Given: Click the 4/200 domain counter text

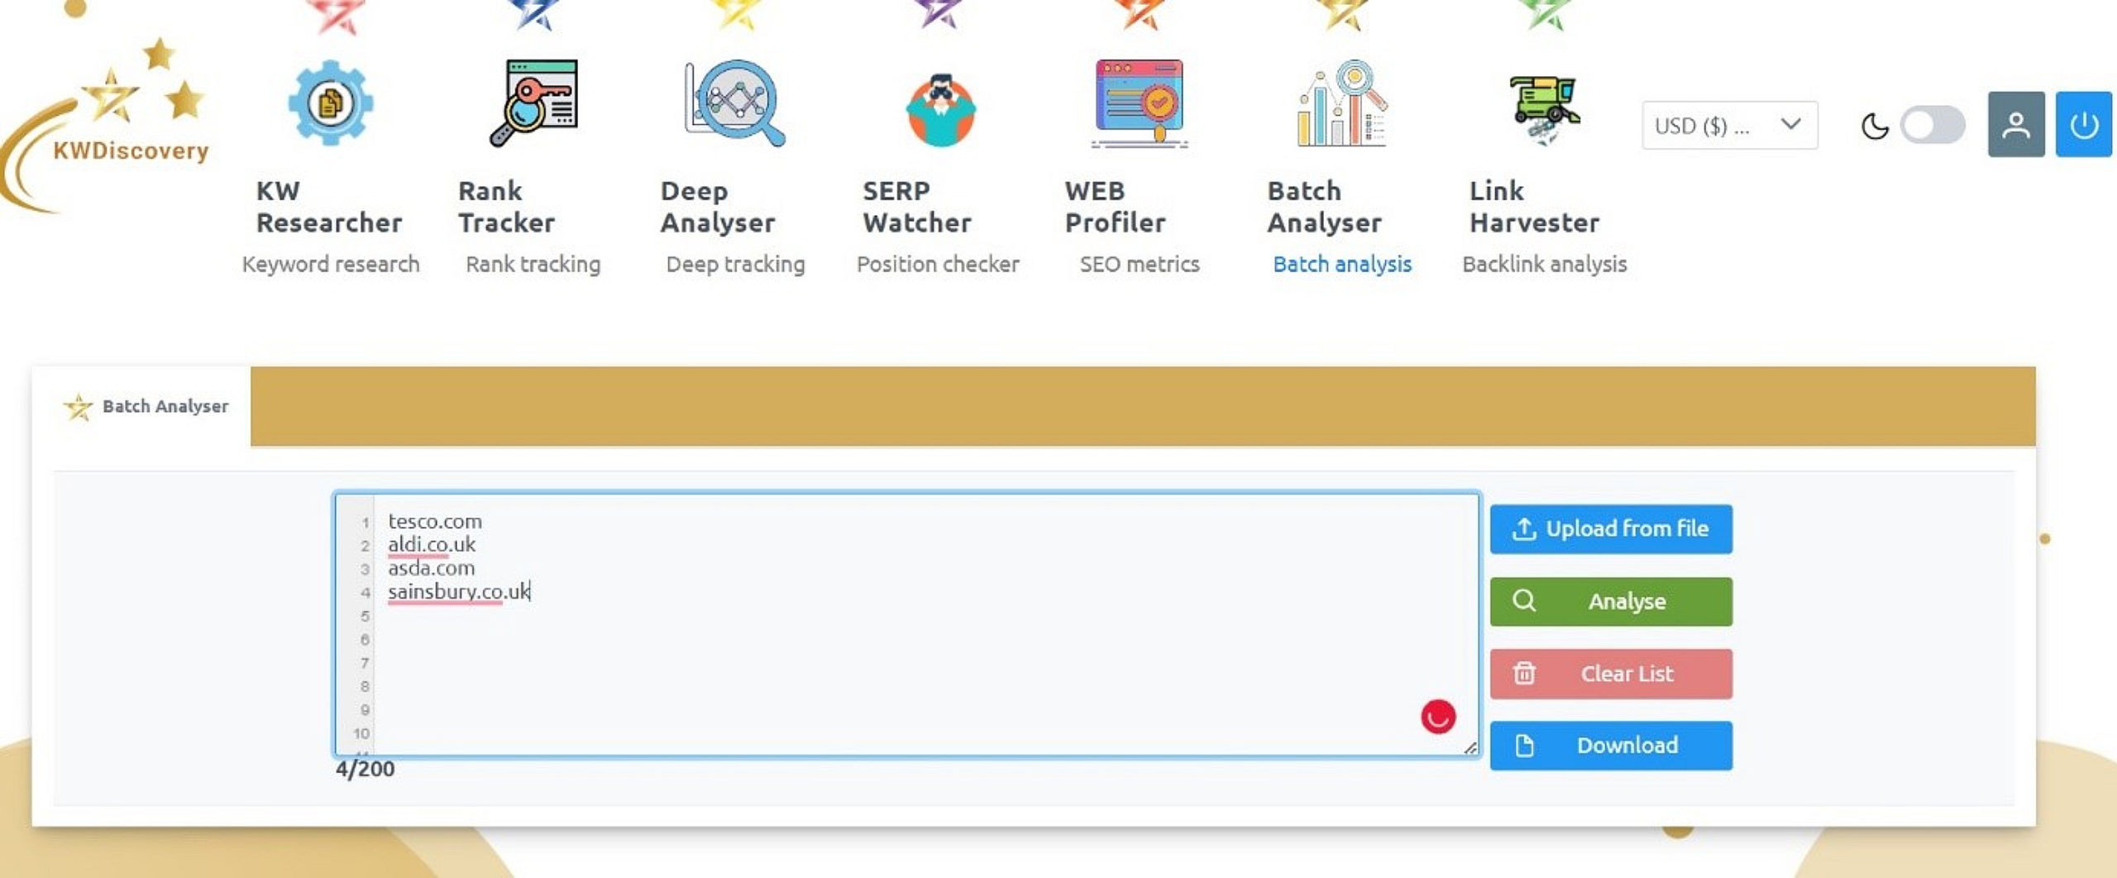Looking at the screenshot, I should 365,769.
